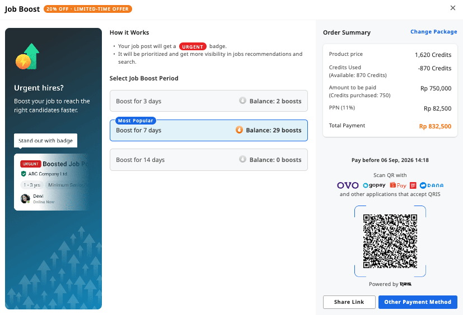The width and height of the screenshot is (463, 315).
Task: Click Pay before 06 Sep, 2026 14:18 text
Action: click(390, 160)
